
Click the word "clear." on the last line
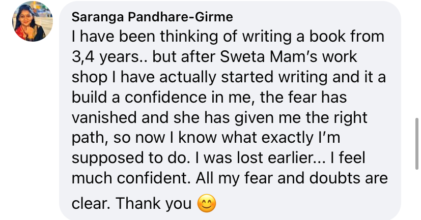(90, 204)
